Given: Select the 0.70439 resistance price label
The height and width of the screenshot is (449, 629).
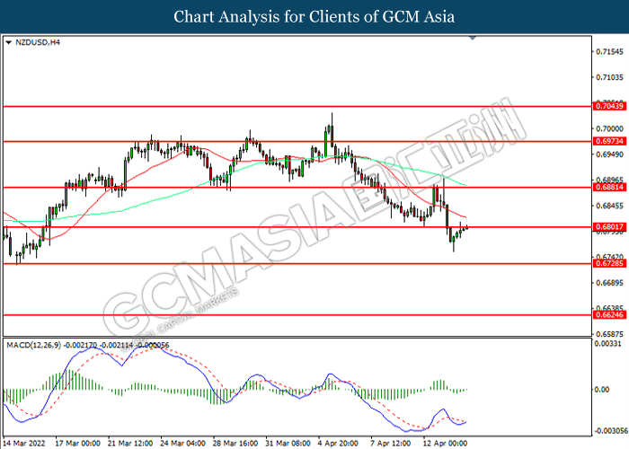Looking at the screenshot, I should [609, 106].
